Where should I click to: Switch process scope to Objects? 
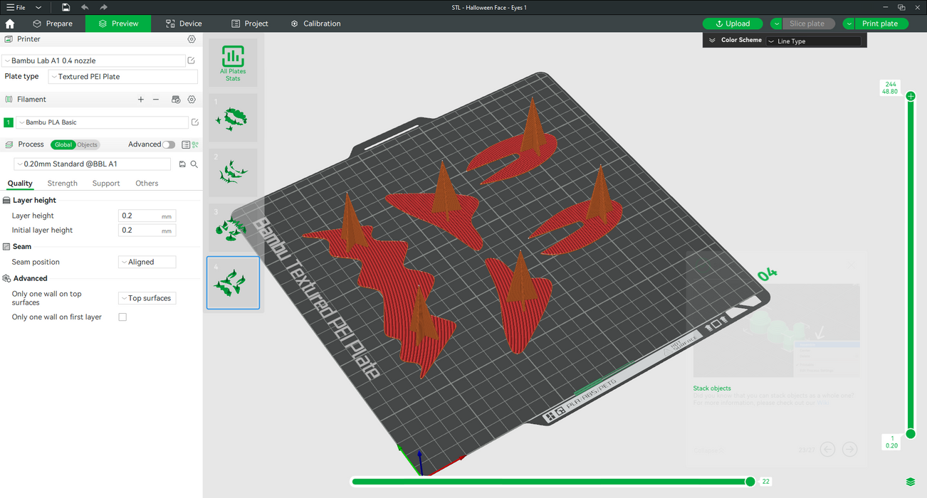(x=88, y=144)
